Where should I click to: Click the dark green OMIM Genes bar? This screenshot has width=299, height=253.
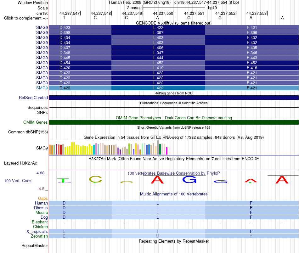point(174,122)
